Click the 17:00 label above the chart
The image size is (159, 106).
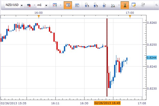click(130, 13)
